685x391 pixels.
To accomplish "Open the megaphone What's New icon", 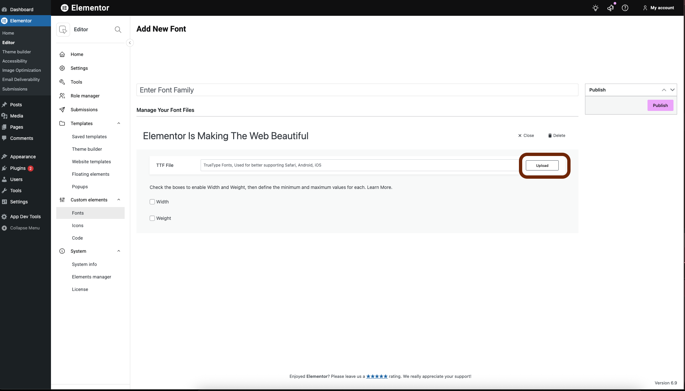I will pyautogui.click(x=610, y=8).
